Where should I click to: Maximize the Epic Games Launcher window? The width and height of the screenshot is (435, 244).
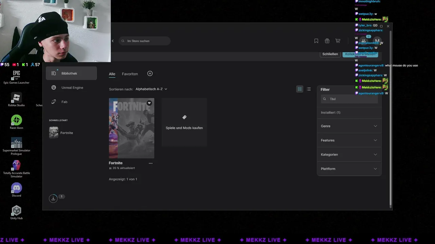click(x=381, y=26)
